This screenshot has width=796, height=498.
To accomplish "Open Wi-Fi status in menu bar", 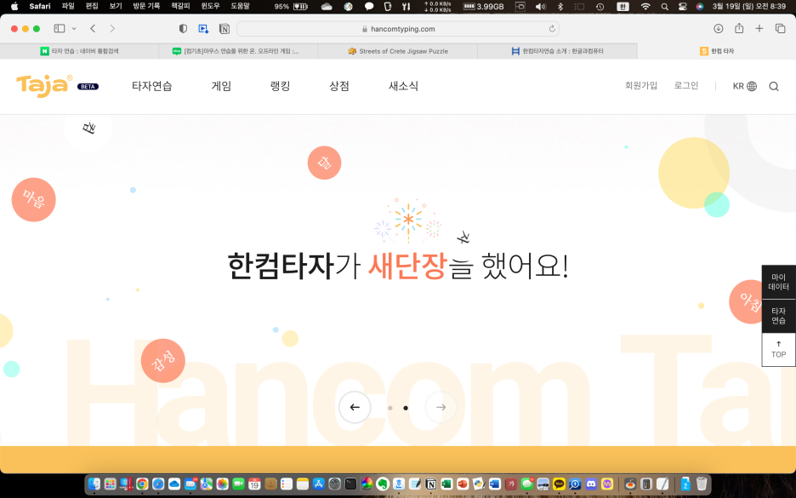I will pos(645,7).
